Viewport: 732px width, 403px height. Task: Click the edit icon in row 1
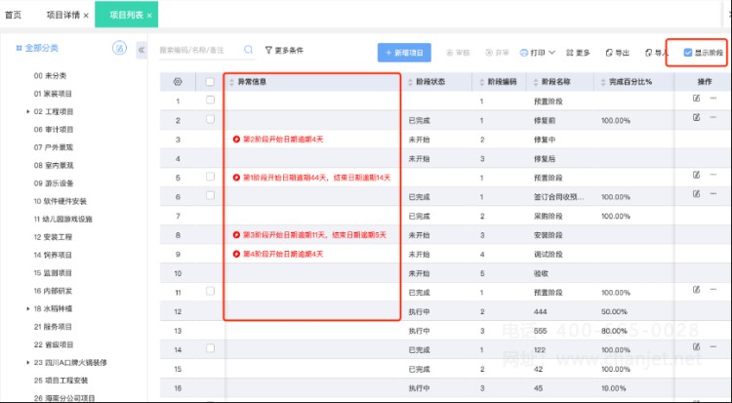[x=696, y=98]
